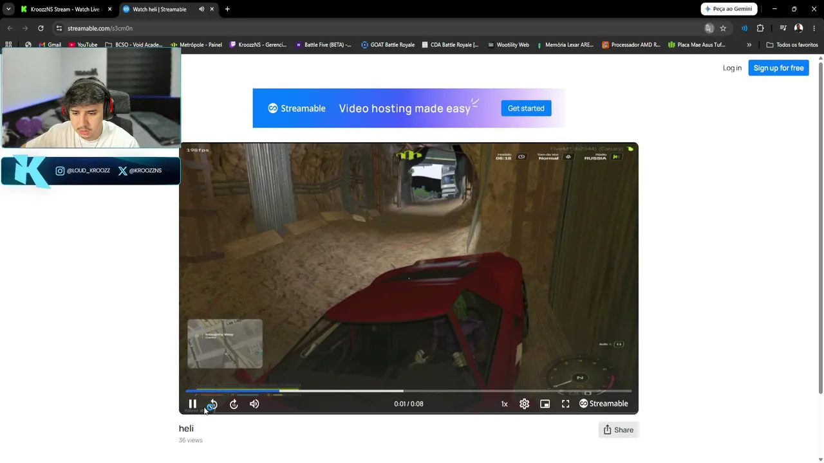Click the 0:01 / 0:08 timestamp
The image size is (824, 463).
(x=409, y=404)
